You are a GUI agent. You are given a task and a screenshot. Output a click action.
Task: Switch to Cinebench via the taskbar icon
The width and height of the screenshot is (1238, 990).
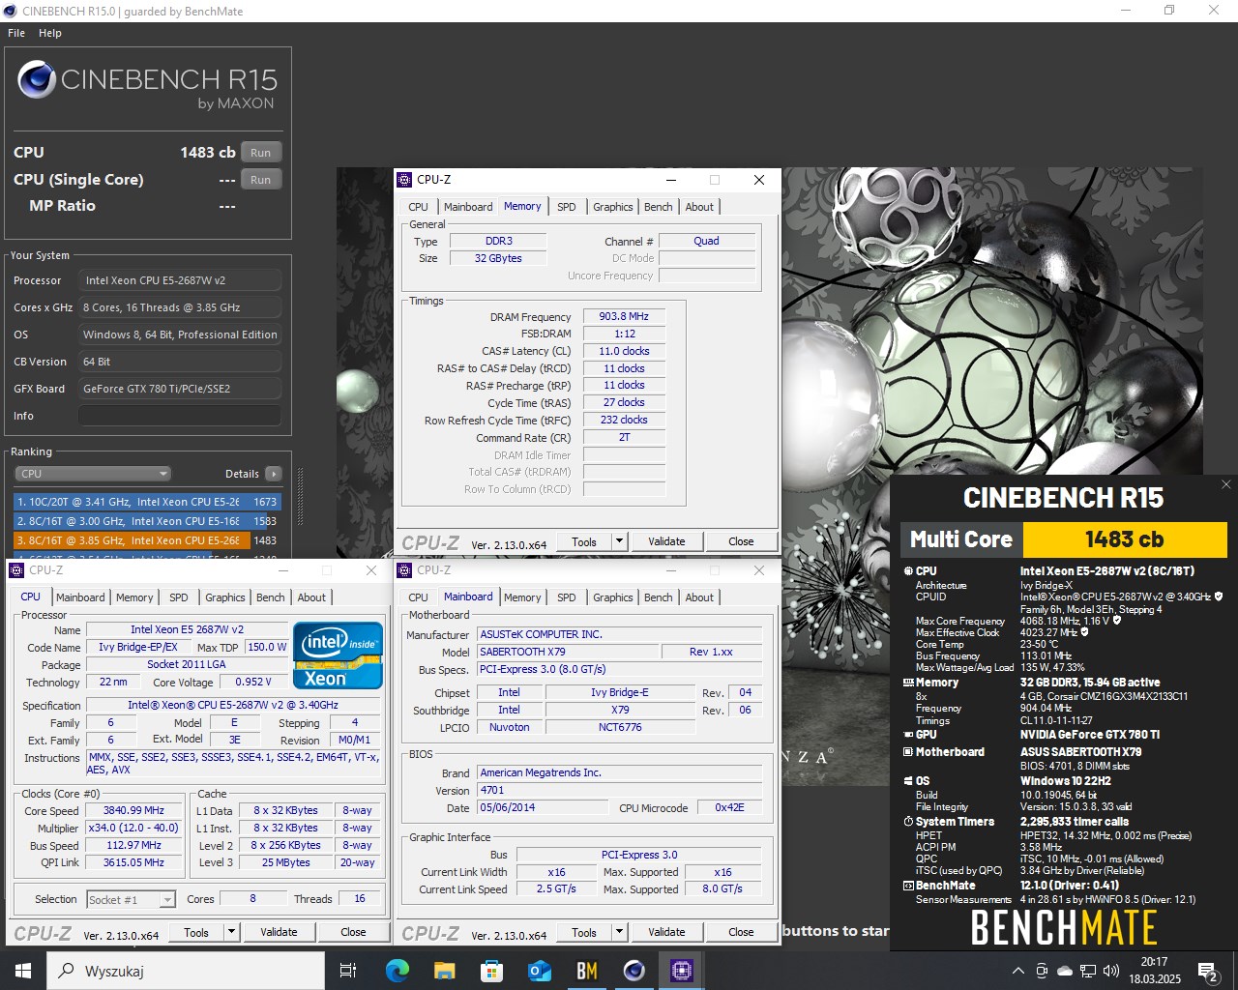634,971
